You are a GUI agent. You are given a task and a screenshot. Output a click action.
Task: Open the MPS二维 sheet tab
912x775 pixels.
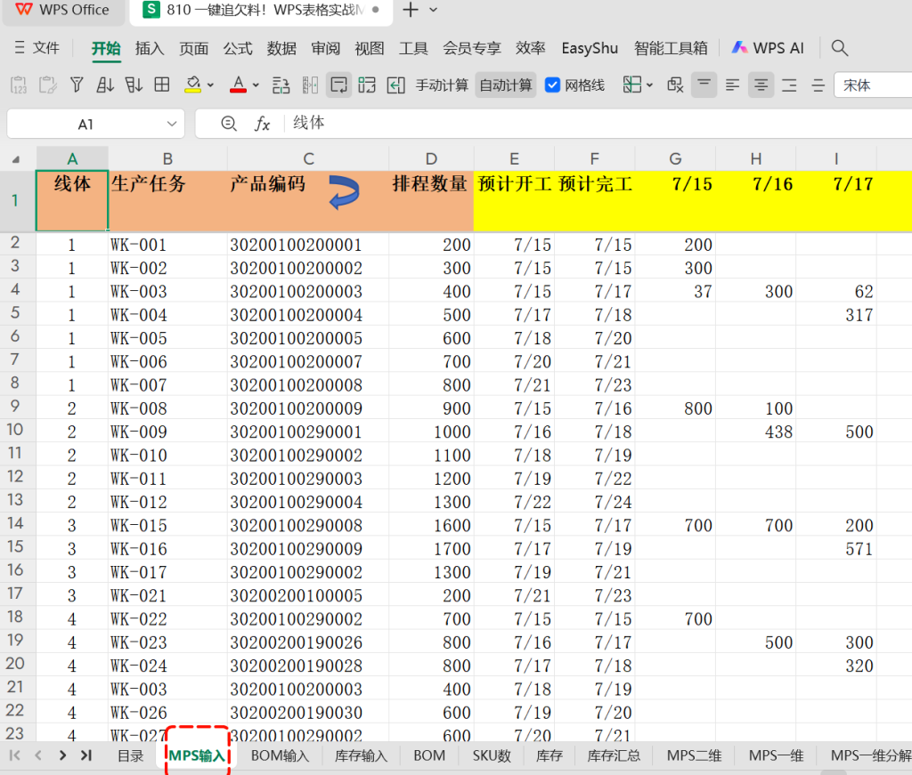[694, 755]
